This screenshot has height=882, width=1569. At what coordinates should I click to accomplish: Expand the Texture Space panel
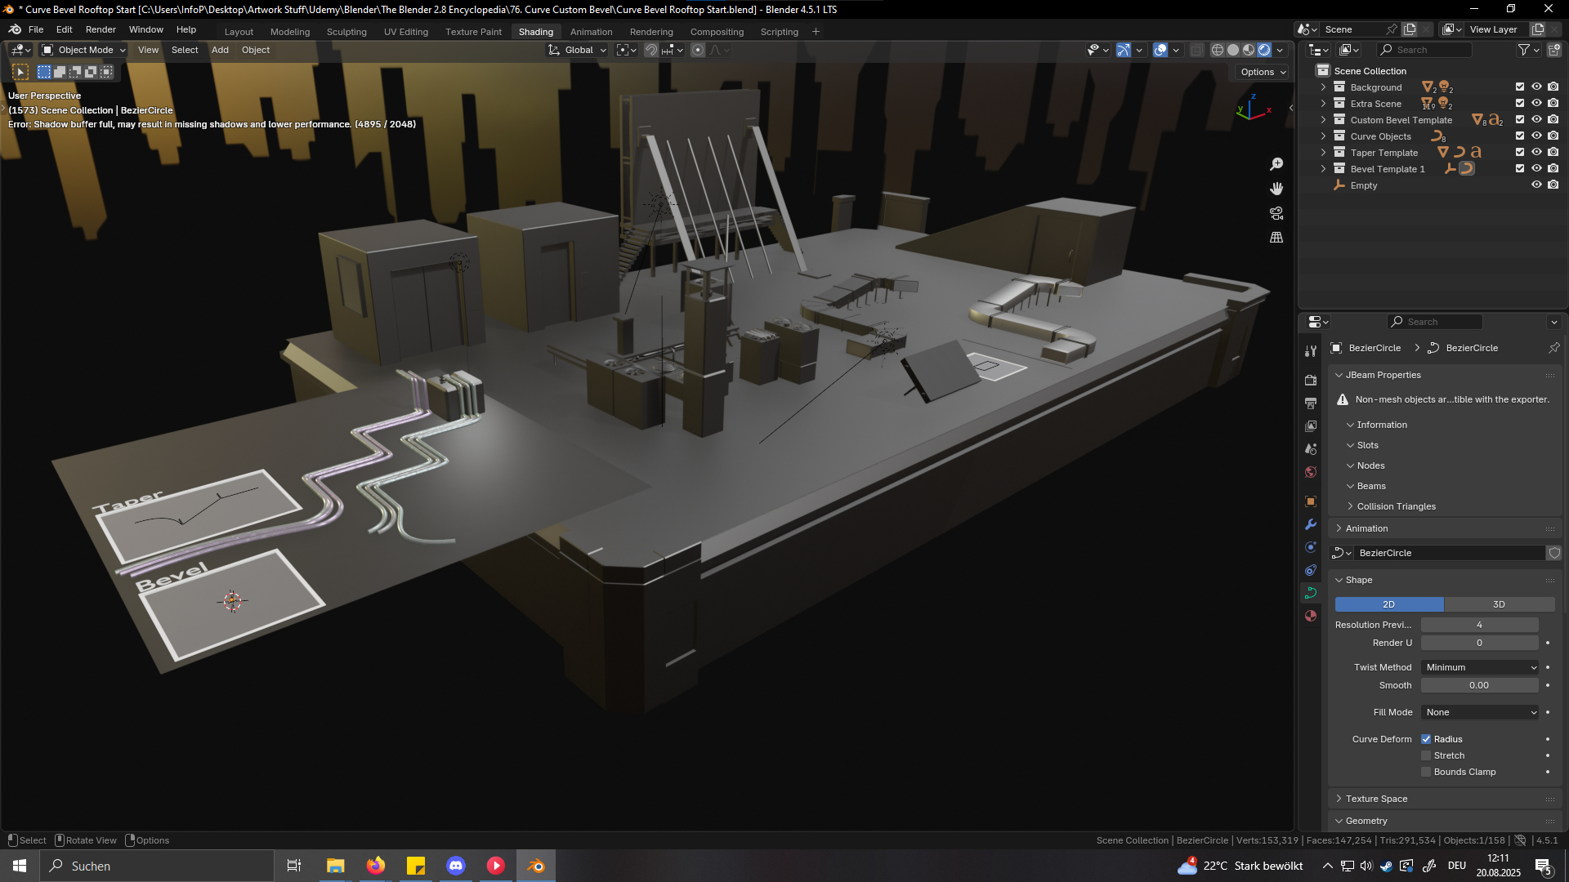coord(1376,799)
